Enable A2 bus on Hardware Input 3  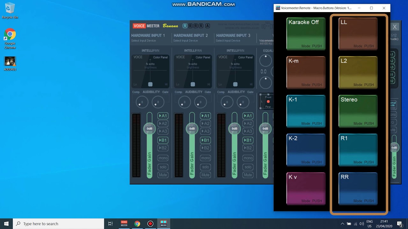pos(248,123)
